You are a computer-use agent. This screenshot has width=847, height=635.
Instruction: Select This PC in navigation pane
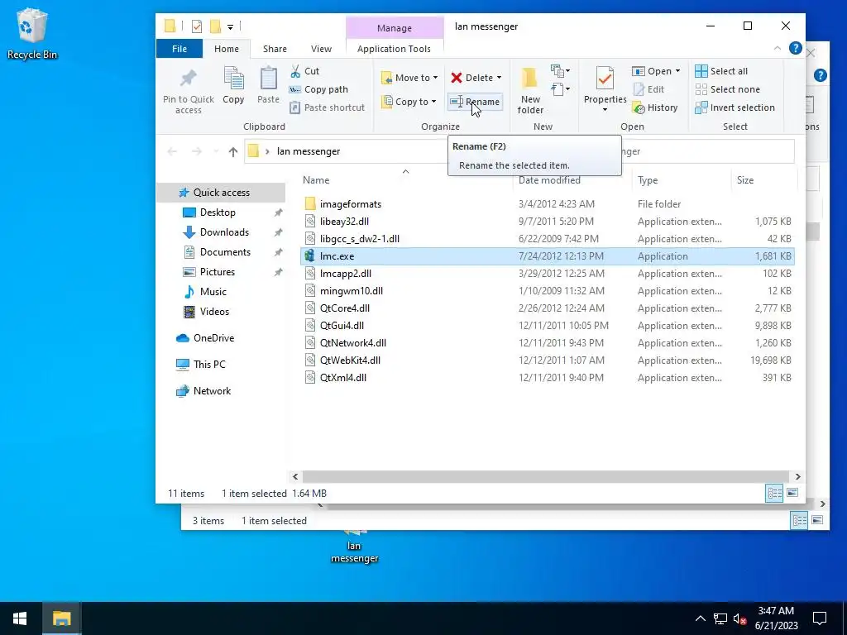click(x=209, y=365)
